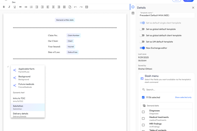Turn off New Exchange editor toggle

[x=142, y=48]
